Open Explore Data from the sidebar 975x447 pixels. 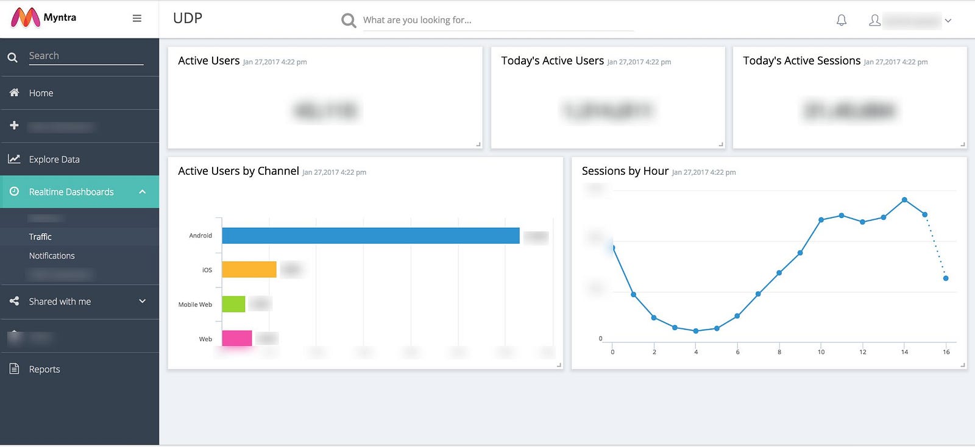click(54, 160)
